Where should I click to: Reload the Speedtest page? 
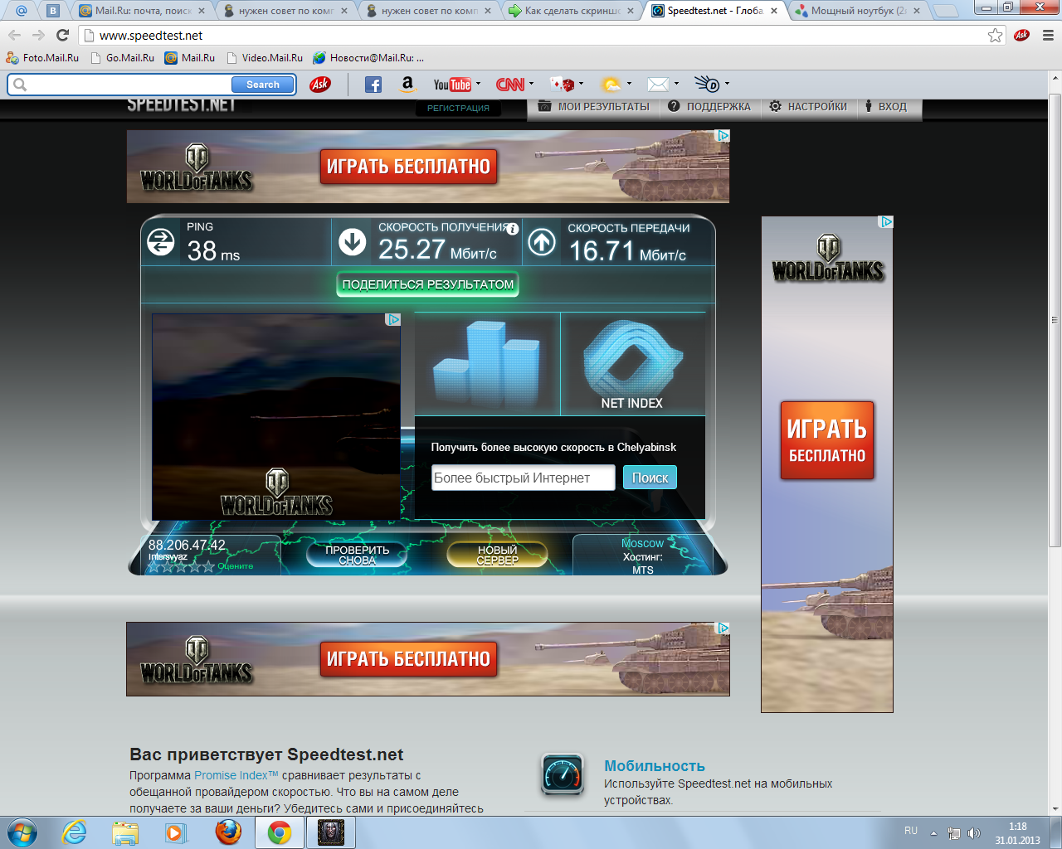tap(62, 35)
